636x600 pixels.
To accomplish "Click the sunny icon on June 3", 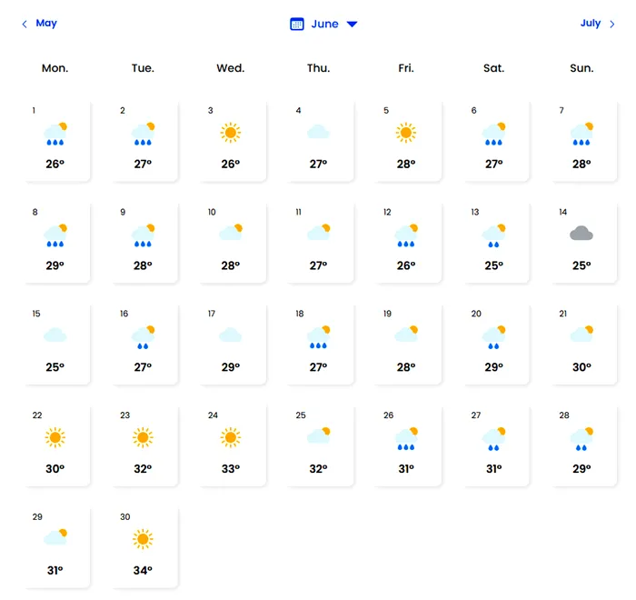I will coord(231,133).
